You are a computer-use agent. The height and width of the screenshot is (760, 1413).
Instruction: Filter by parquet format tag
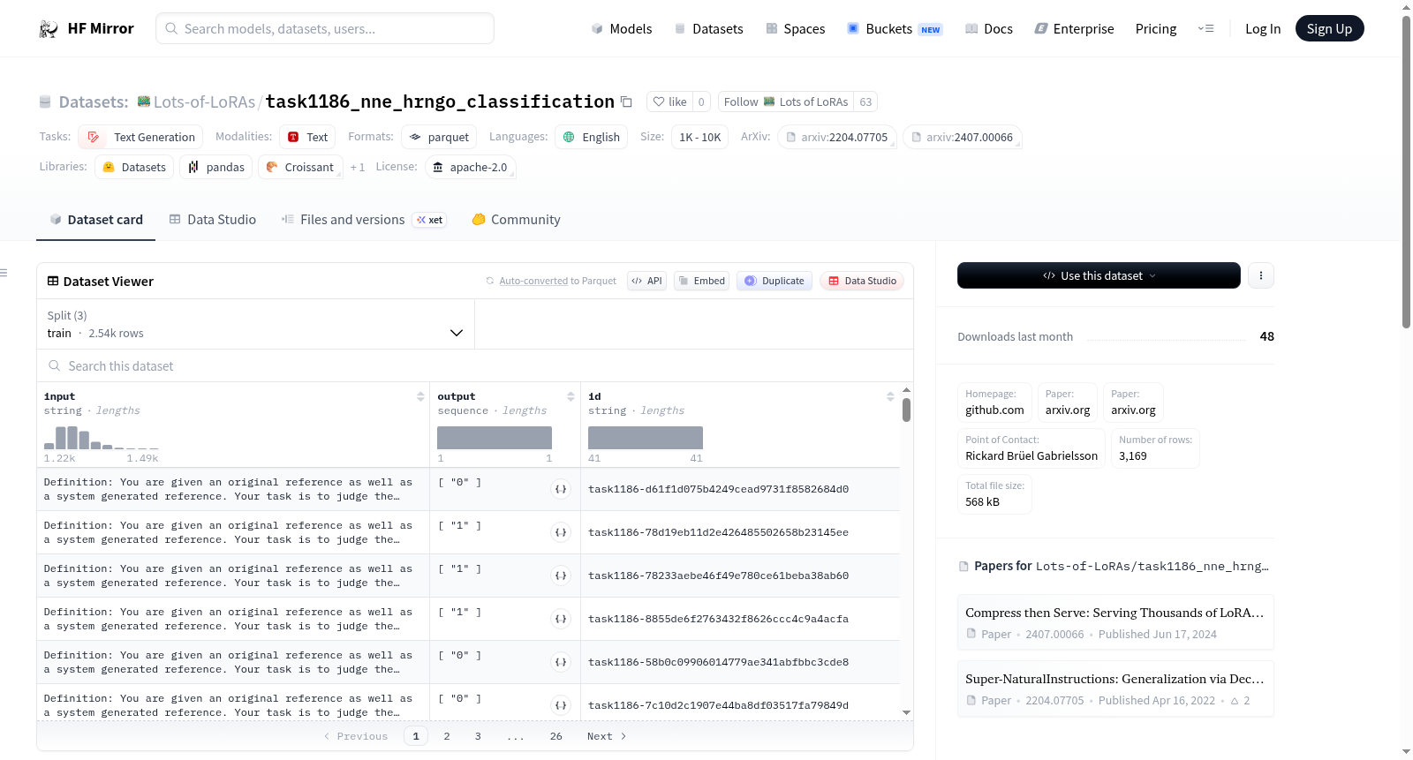[439, 137]
